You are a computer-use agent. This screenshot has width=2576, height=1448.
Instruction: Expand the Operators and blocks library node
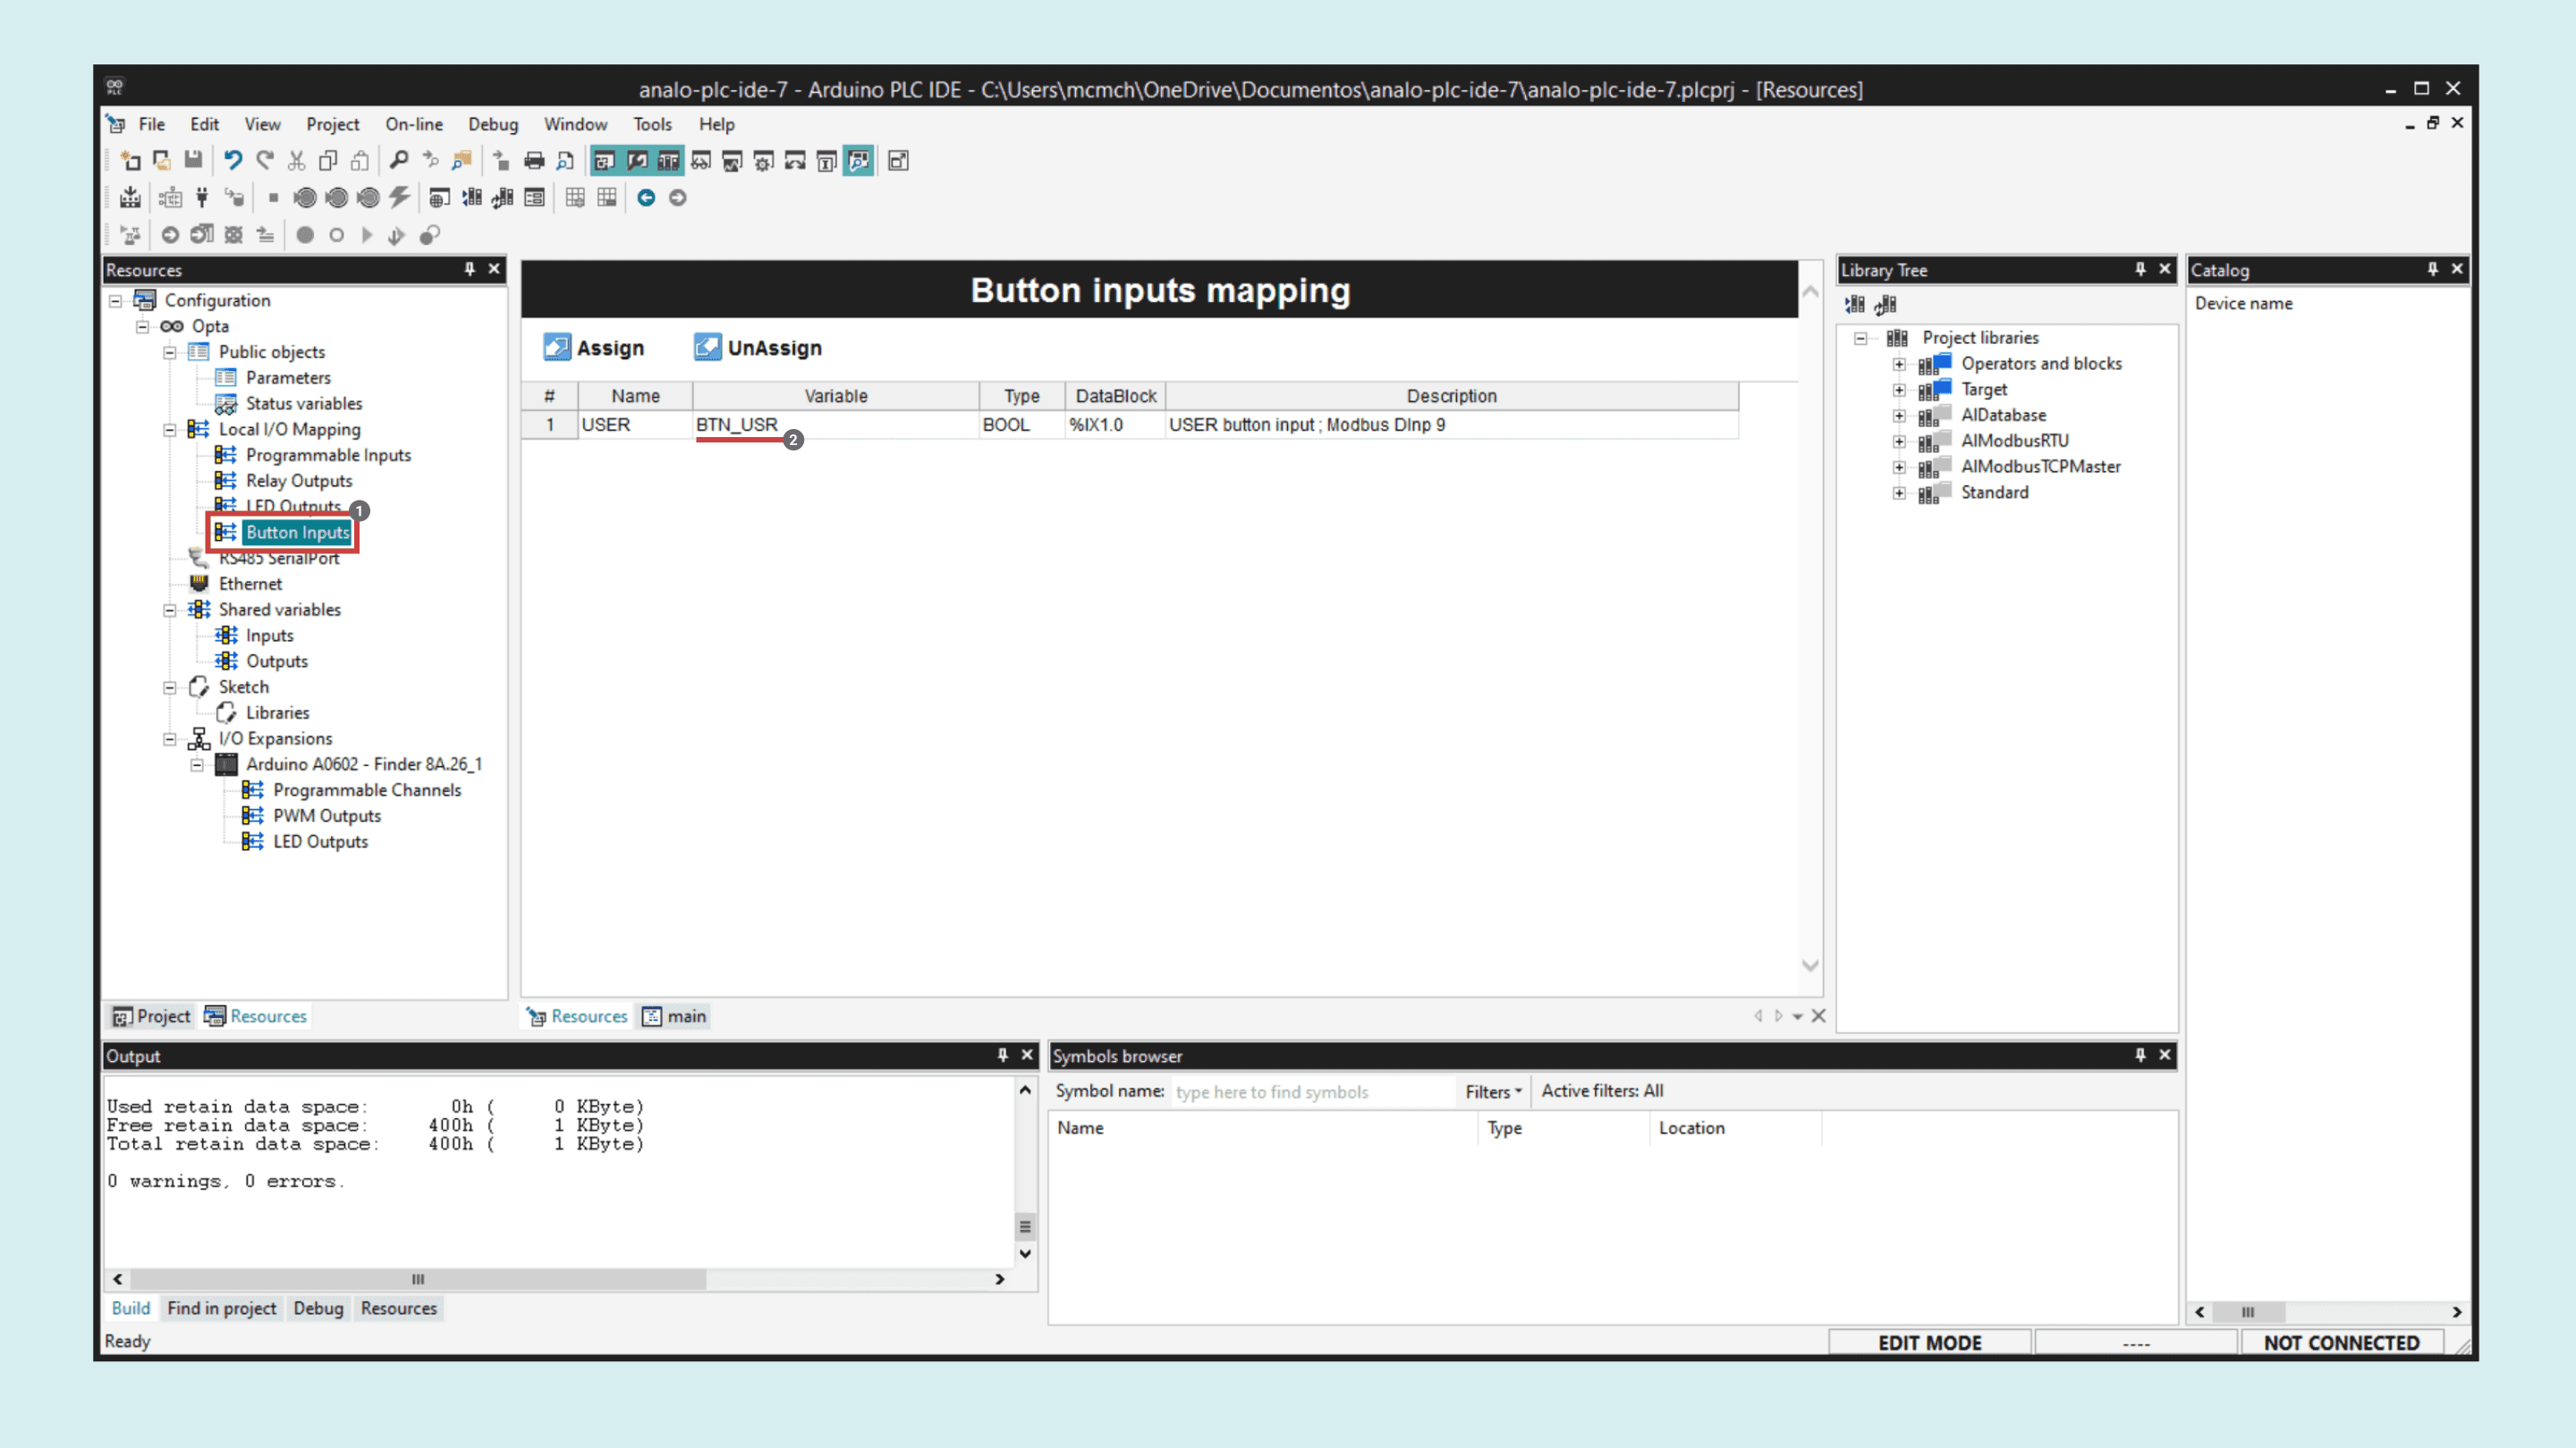pos(1899,364)
